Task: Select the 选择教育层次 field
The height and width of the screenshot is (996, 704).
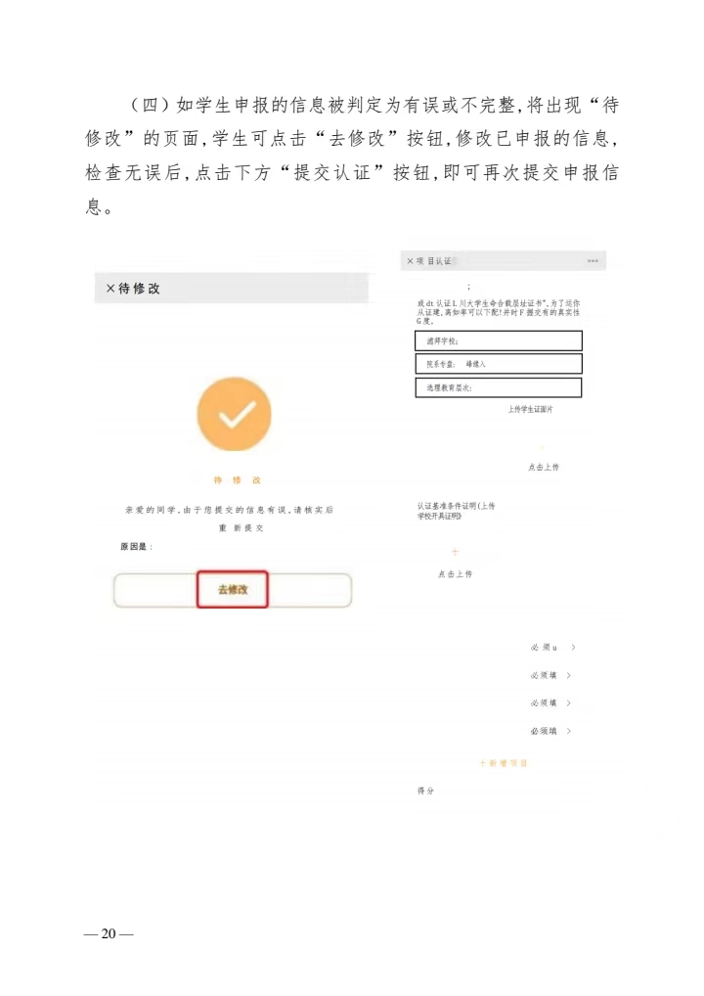Action: [x=499, y=387]
